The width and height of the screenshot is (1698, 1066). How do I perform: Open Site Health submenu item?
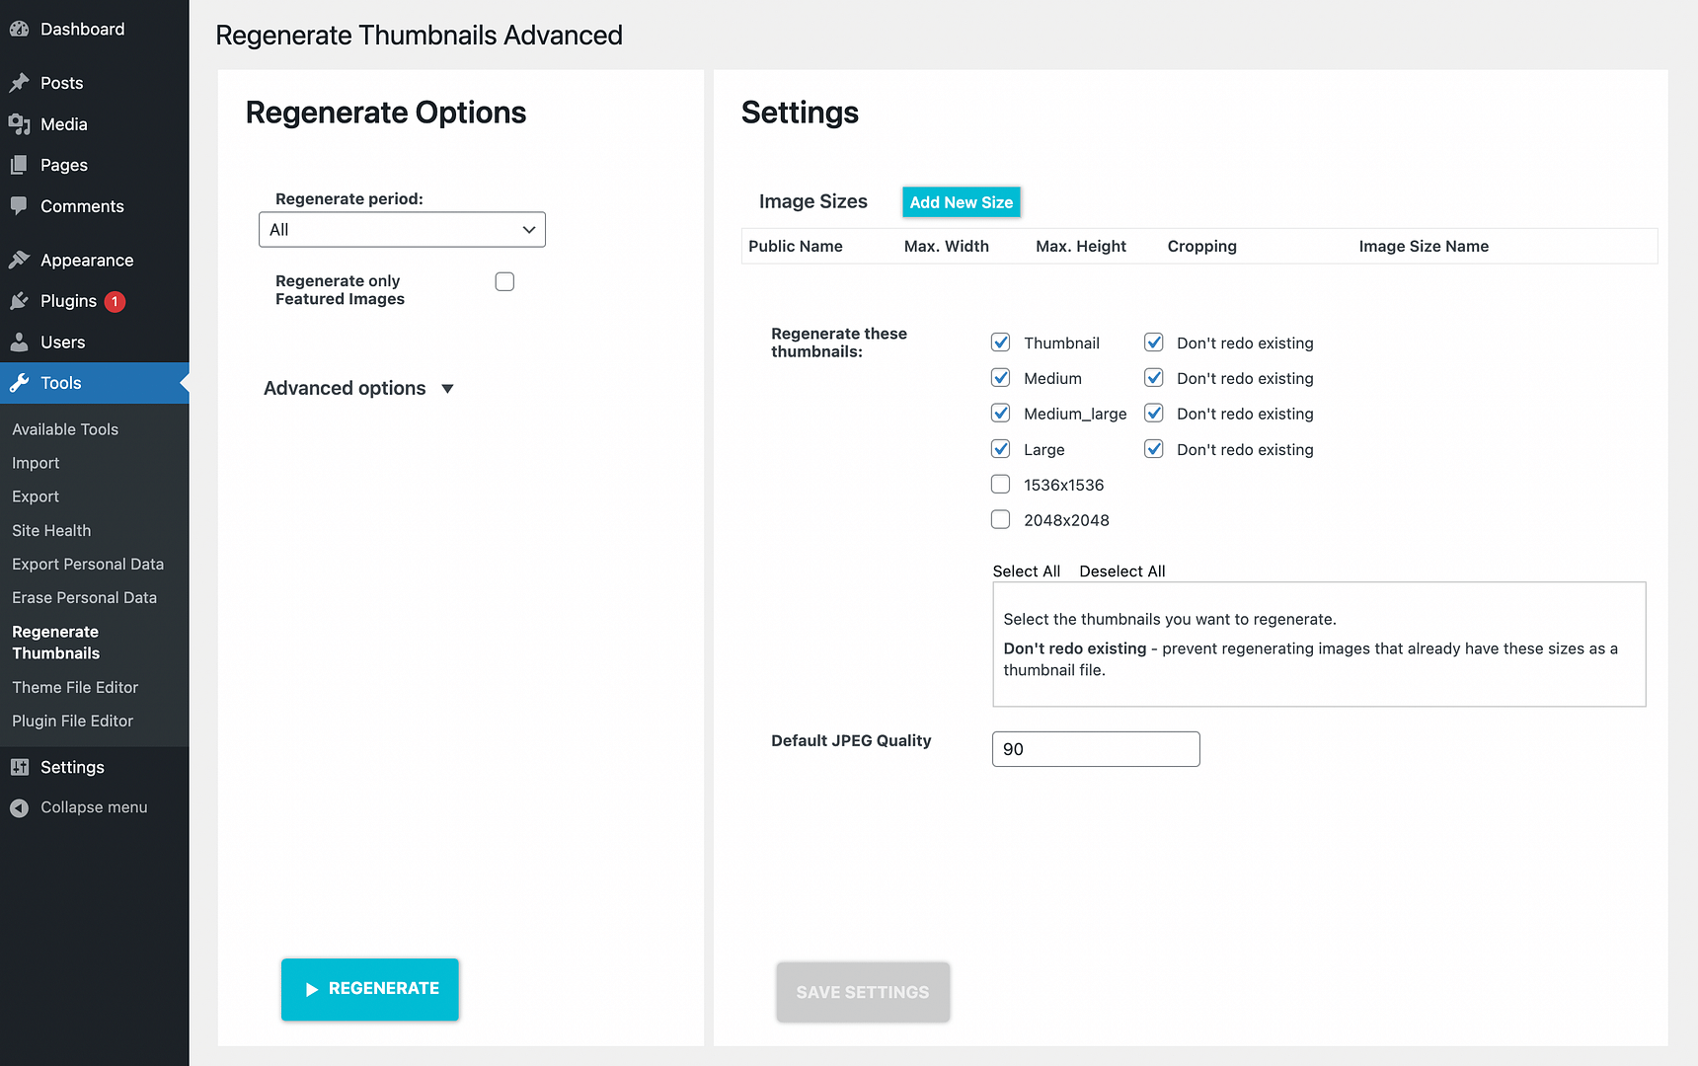[x=51, y=530]
